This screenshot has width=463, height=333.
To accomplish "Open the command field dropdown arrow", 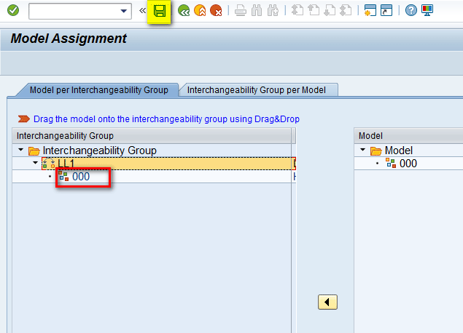I will pyautogui.click(x=123, y=11).
